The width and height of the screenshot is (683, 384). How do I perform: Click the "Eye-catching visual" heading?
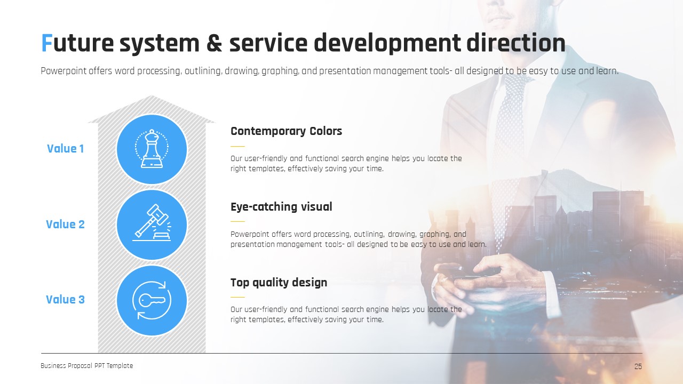coord(281,207)
